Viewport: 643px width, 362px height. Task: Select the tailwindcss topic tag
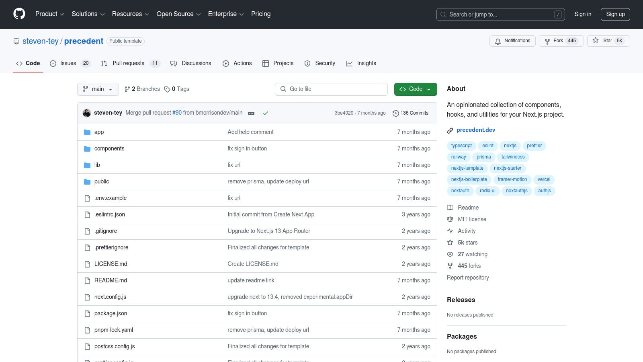pyautogui.click(x=513, y=157)
